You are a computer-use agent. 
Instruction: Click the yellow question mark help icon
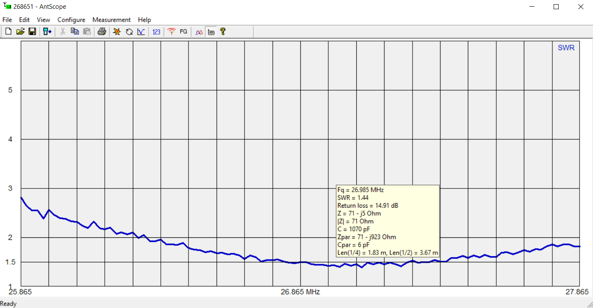[x=223, y=32]
